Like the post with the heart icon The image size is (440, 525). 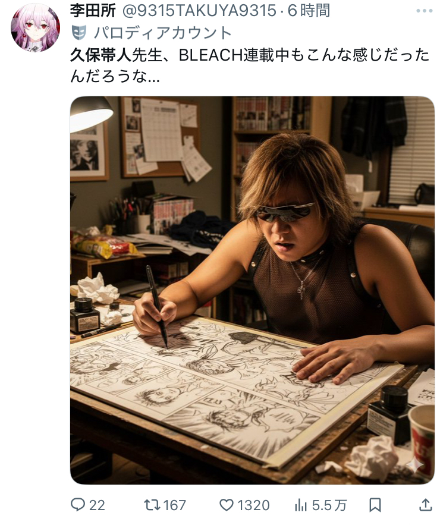(x=226, y=505)
